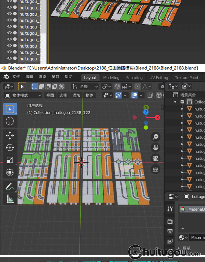The height and width of the screenshot is (262, 205).
Task: Click the zoom view magnifier icon
Action: tap(156, 136)
